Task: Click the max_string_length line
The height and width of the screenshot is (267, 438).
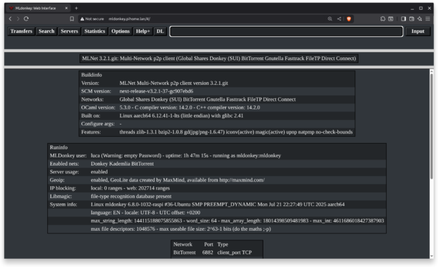Action: (237, 220)
